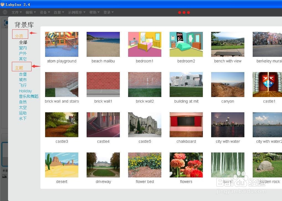Select the Holiday theme
This screenshot has width=282, height=201.
[x=25, y=91]
